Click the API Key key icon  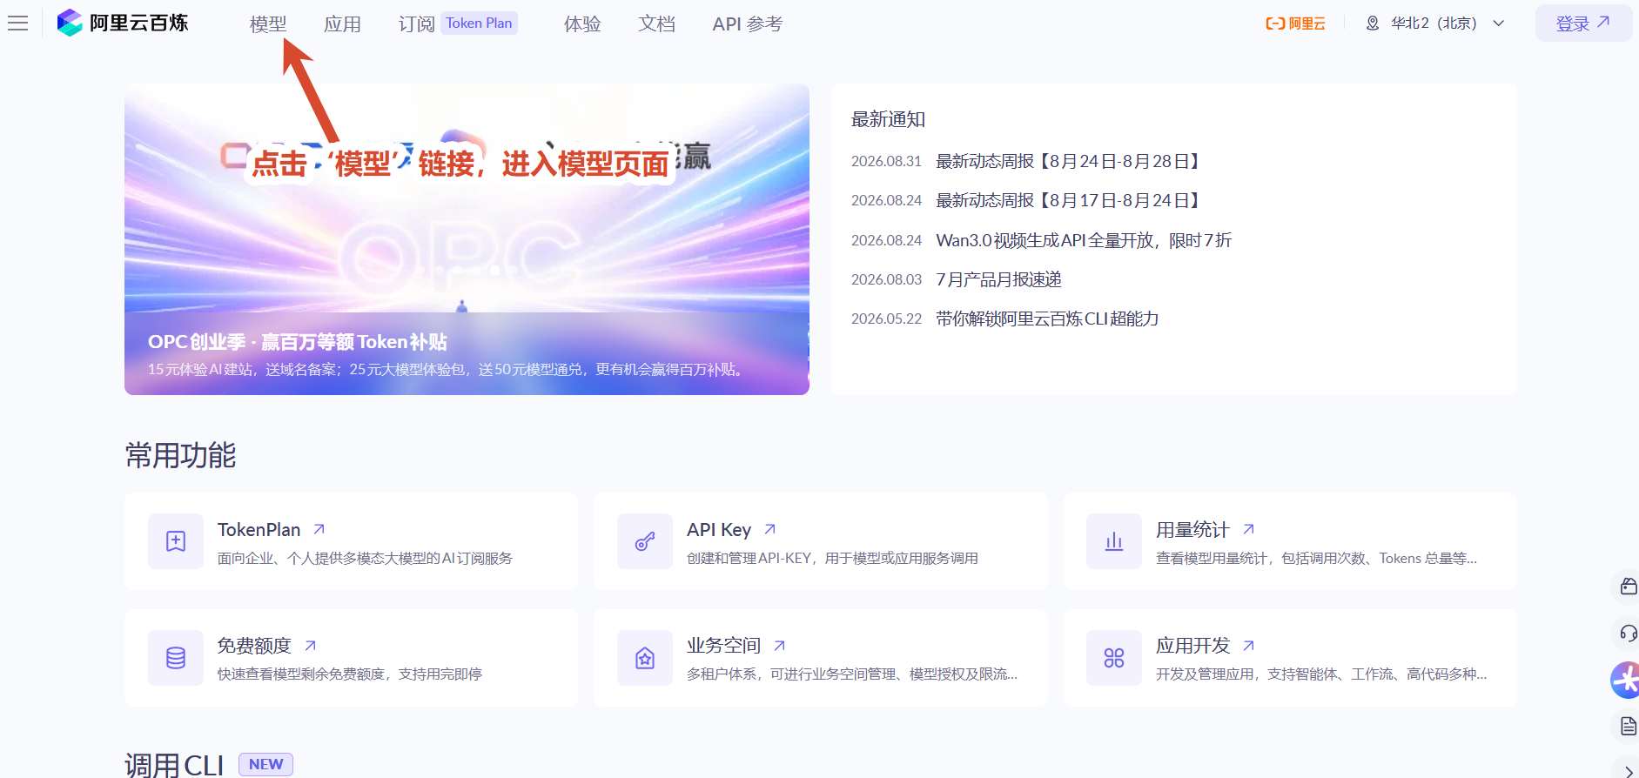point(645,541)
